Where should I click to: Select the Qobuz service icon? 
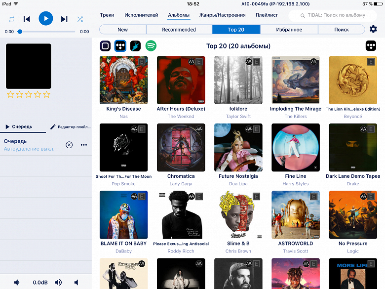point(105,46)
